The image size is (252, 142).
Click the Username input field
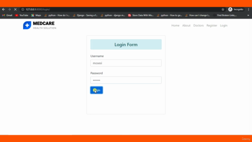[x=126, y=63]
